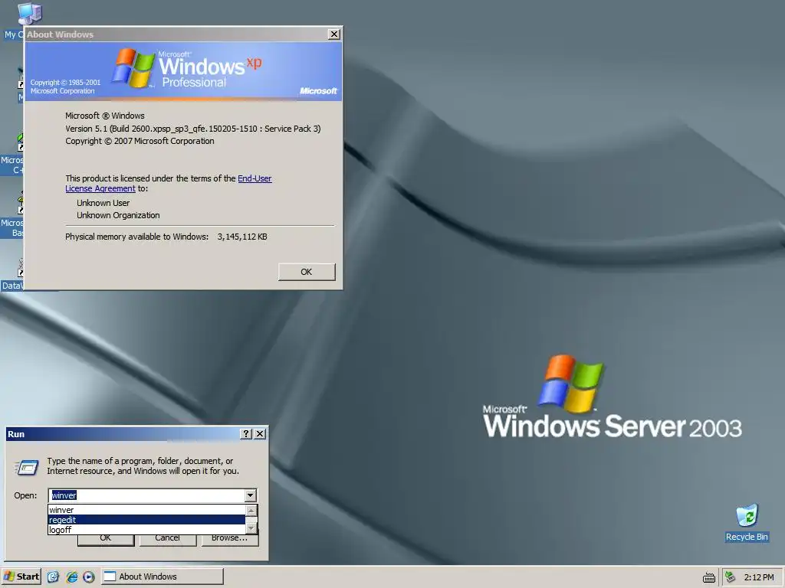The width and height of the screenshot is (785, 588).
Task: Toggle the Open combo box dropdown arrow
Action: [x=251, y=495]
